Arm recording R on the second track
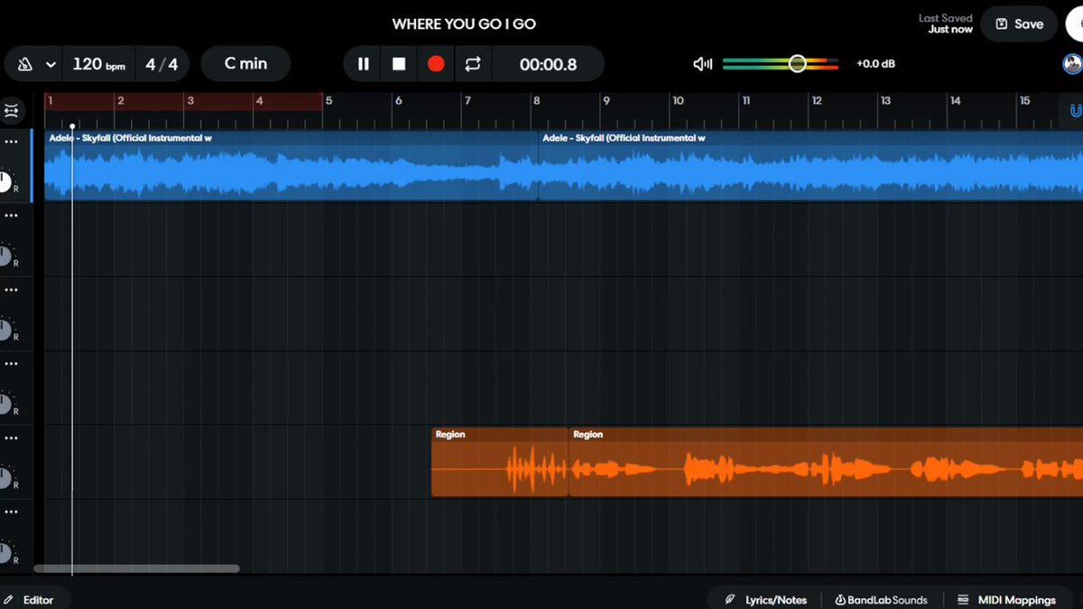This screenshot has height=609, width=1083. click(16, 263)
